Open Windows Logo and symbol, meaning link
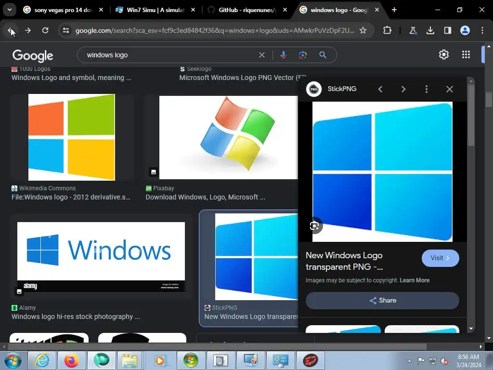 click(71, 78)
